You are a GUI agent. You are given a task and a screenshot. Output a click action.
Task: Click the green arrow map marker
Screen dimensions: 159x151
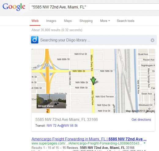[x=93, y=81]
